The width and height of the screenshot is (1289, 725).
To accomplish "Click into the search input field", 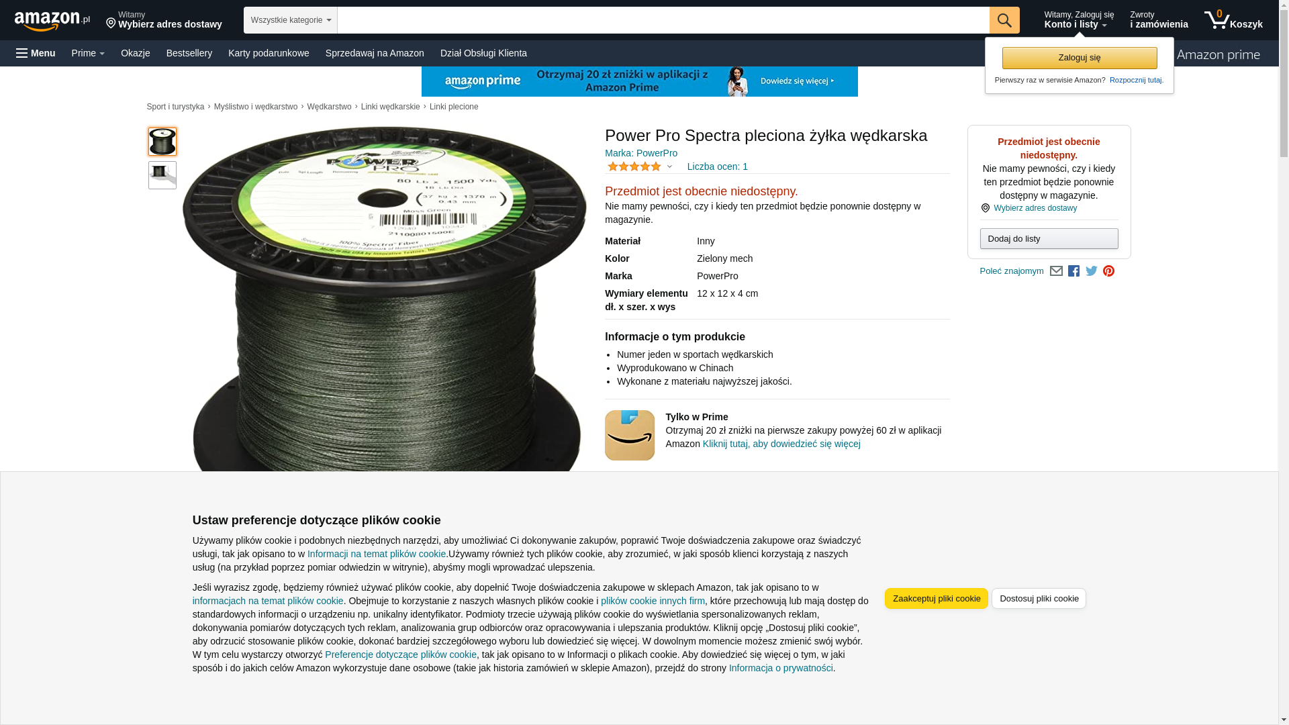I will pyautogui.click(x=663, y=20).
